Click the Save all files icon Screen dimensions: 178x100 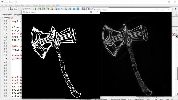(16, 9)
